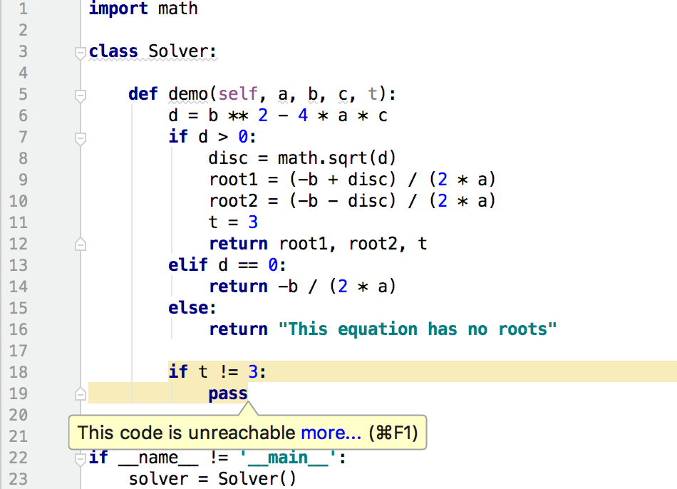
Task: Click 'elif d == 0:' statement
Action: (x=227, y=264)
